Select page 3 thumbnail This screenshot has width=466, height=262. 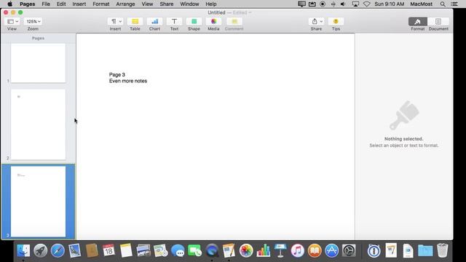[x=39, y=202]
